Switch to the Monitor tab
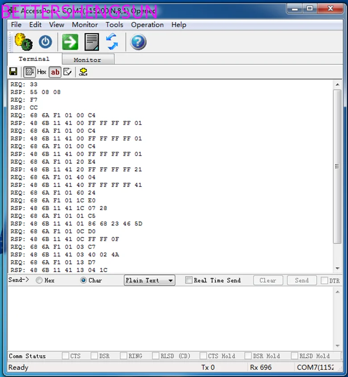 (88, 60)
